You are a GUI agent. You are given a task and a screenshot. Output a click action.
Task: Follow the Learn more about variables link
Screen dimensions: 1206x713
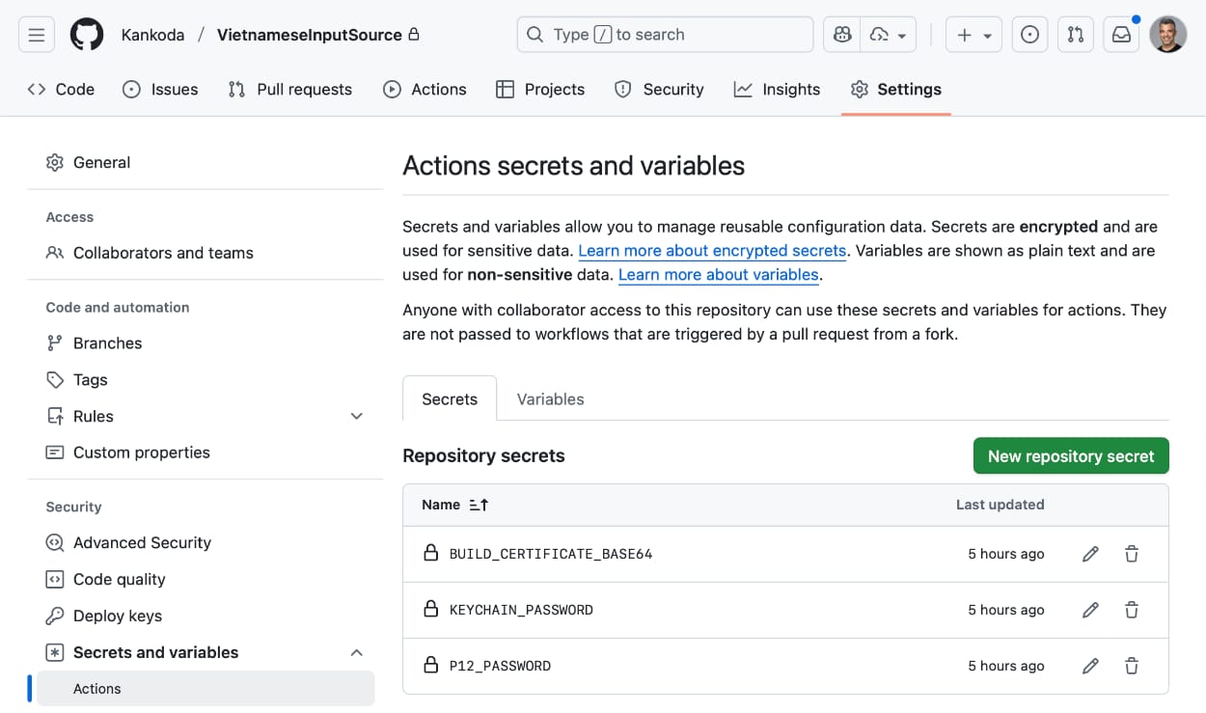[718, 274]
